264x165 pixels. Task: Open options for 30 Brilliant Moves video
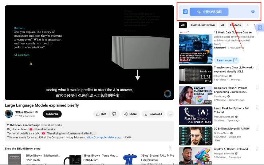[257, 129]
